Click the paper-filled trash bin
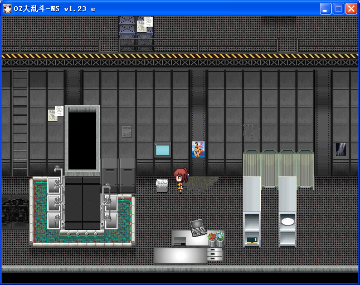This screenshot has width=360, height=285. [x=162, y=185]
